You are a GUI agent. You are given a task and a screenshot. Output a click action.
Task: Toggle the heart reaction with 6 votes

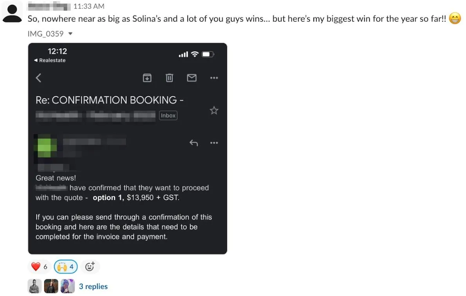pyautogui.click(x=39, y=267)
